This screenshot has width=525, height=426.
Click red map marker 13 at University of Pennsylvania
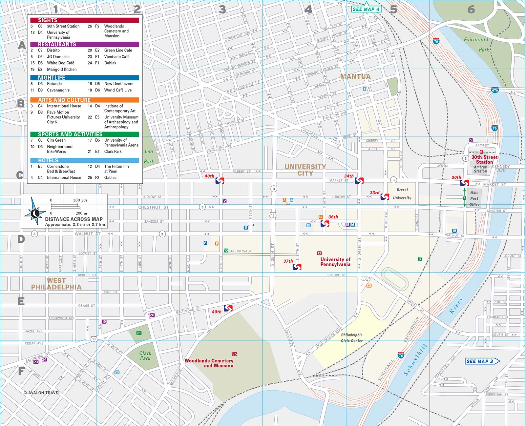pos(319,253)
